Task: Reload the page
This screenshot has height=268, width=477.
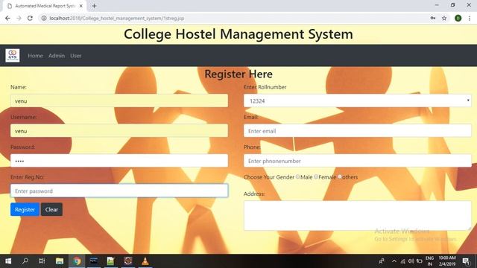Action: click(30, 18)
